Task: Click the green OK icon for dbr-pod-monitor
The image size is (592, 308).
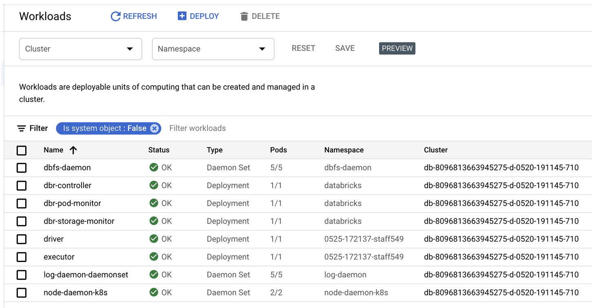Action: (154, 203)
